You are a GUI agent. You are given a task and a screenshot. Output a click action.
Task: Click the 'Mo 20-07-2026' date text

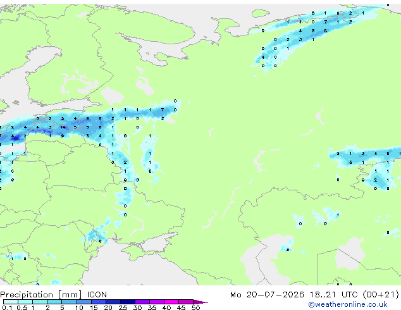click(268, 295)
